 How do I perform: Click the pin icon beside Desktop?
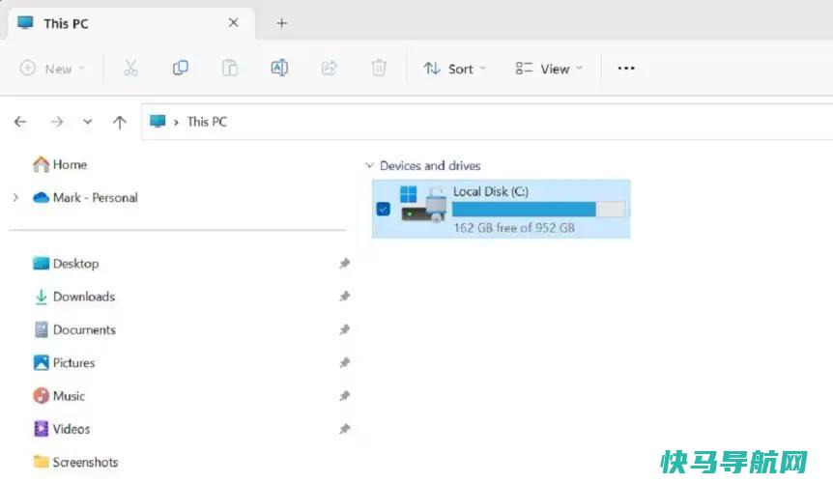pyautogui.click(x=344, y=264)
